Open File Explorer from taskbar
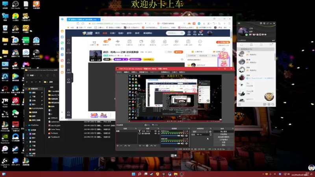This screenshot has height=177, width=315. [176, 174]
